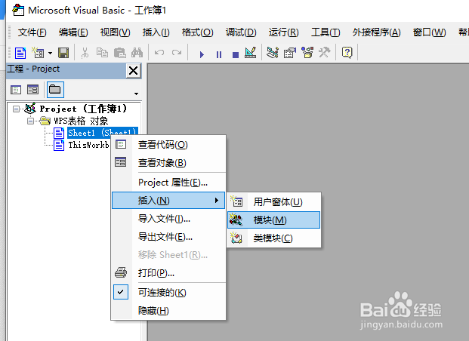The width and height of the screenshot is (469, 341).
Task: Click the Find binoculars icon
Action: coord(137,54)
